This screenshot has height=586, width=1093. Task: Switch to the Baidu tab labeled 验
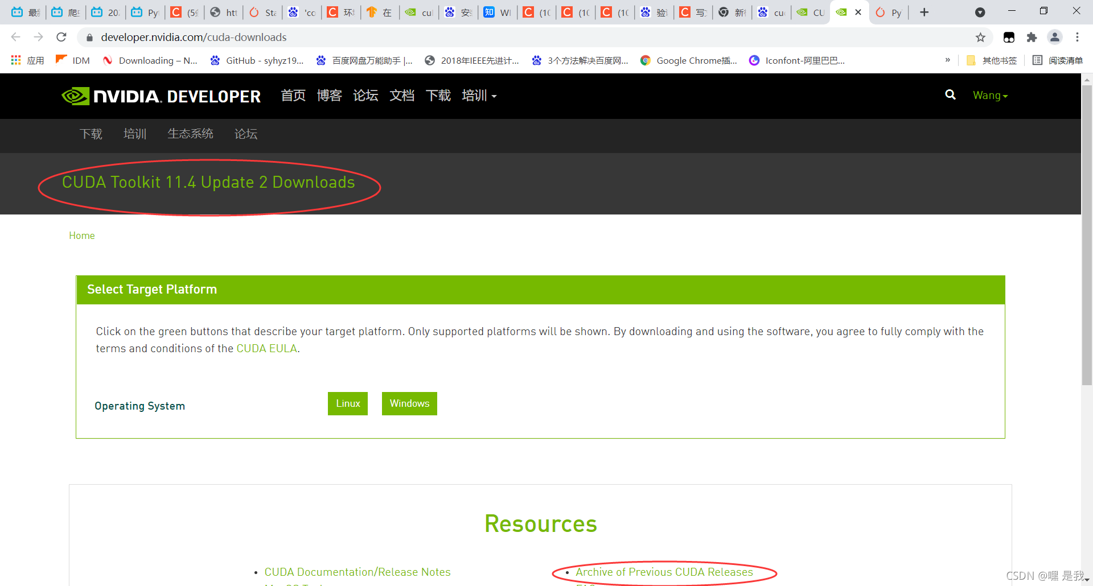pyautogui.click(x=654, y=12)
